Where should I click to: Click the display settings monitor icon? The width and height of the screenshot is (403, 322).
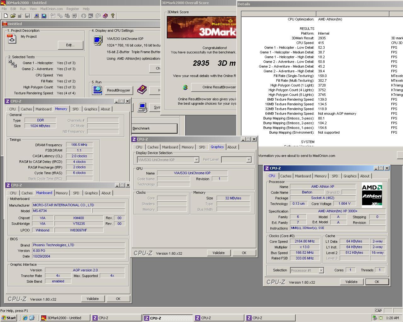click(x=98, y=41)
